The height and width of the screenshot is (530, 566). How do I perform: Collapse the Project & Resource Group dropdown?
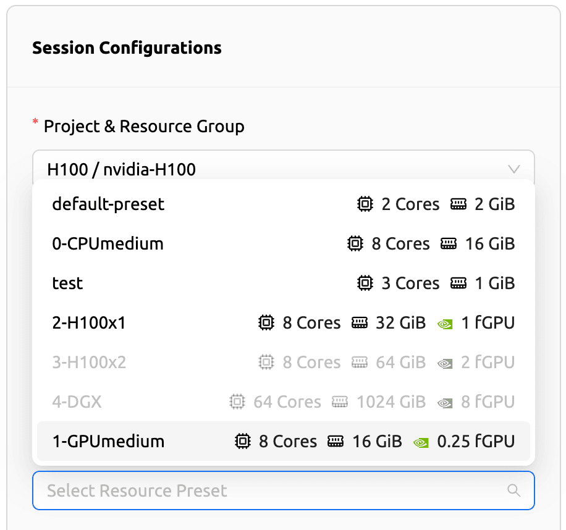tap(513, 169)
